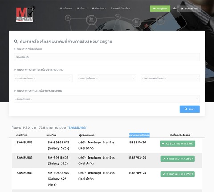Expand the brand name dropdown
Image resolution: width=214 pixels, height=192 pixels.
point(43,78)
